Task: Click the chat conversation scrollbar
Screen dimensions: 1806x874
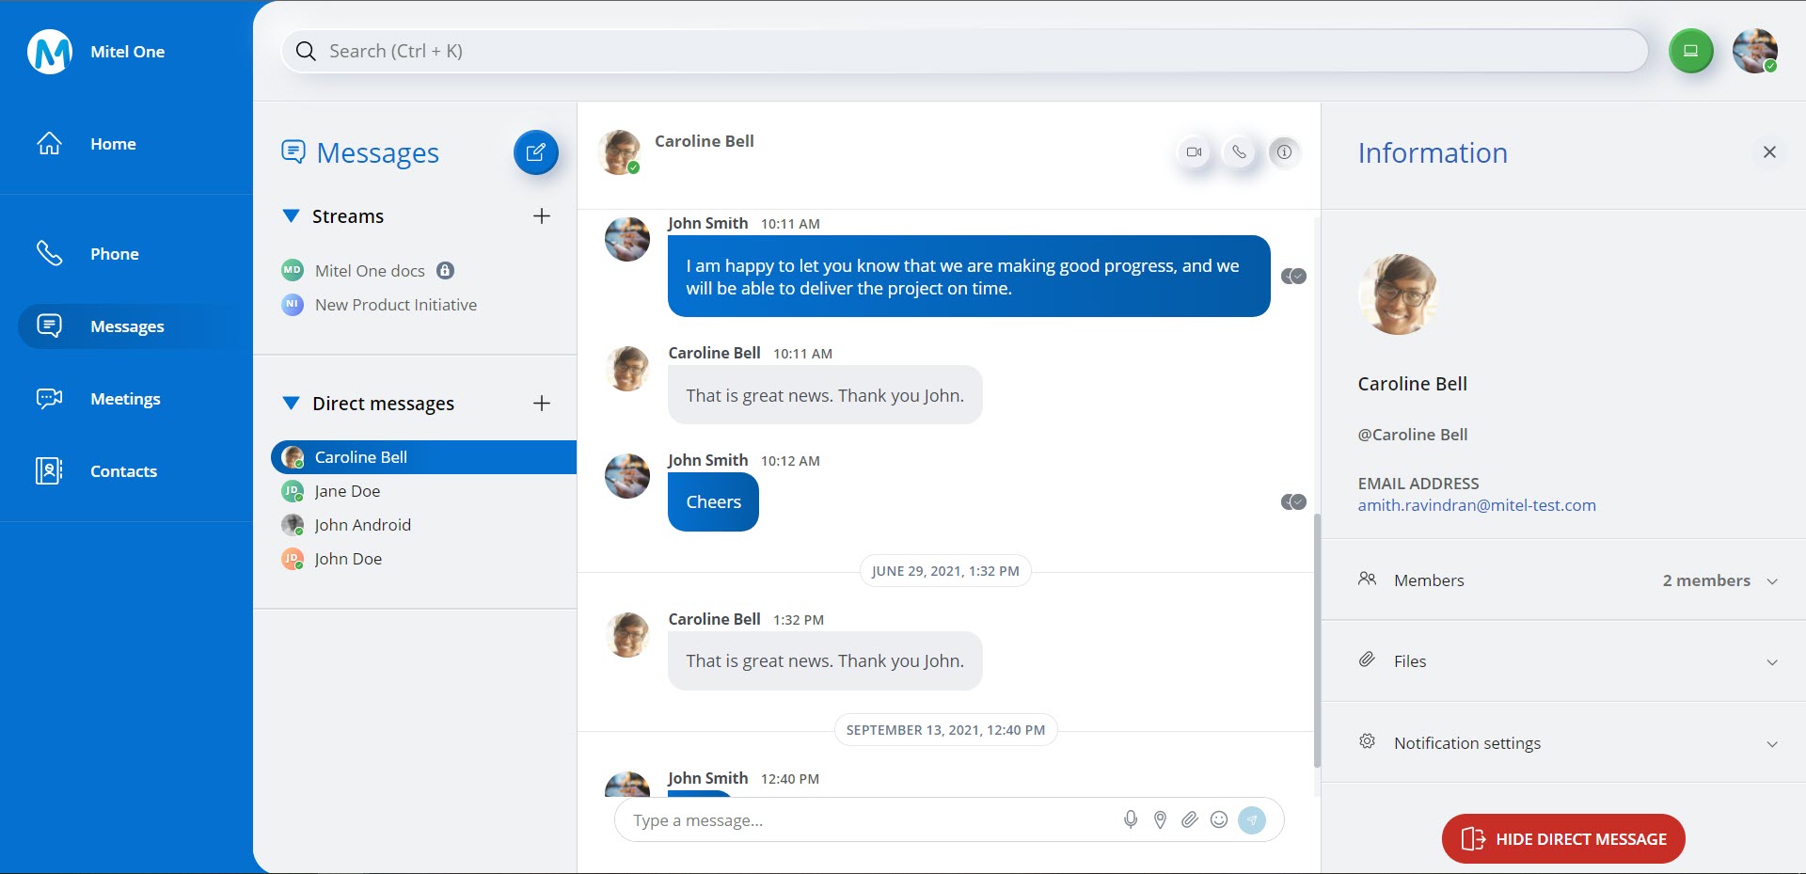Action: (x=1317, y=640)
